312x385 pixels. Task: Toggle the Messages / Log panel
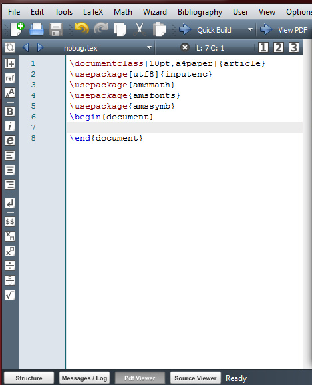click(84, 378)
